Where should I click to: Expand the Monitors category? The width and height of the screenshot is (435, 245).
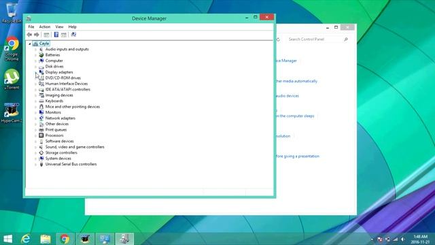click(x=35, y=112)
